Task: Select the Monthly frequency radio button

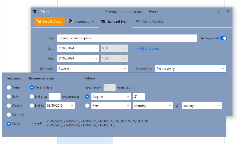Action: (x=9, y=115)
